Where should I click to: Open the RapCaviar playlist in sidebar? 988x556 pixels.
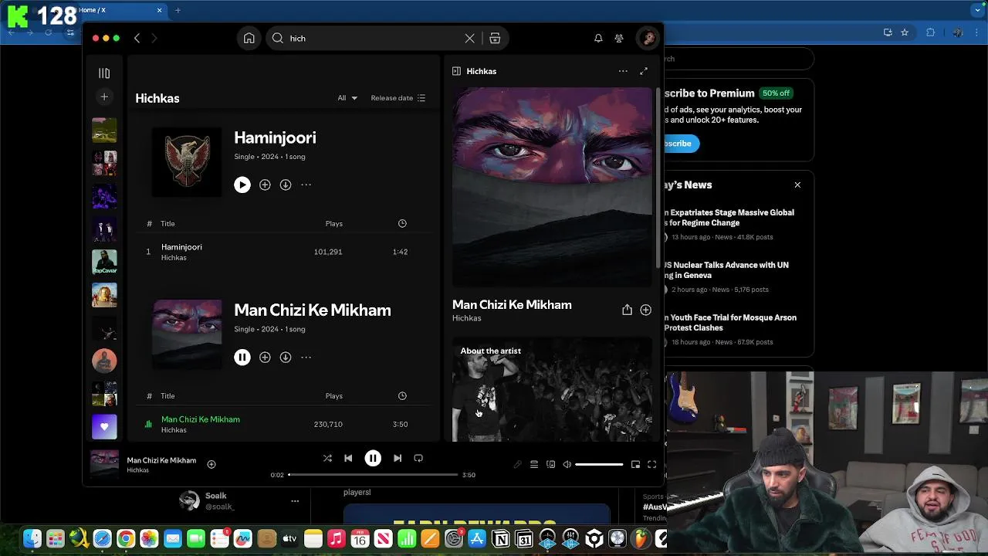(104, 262)
